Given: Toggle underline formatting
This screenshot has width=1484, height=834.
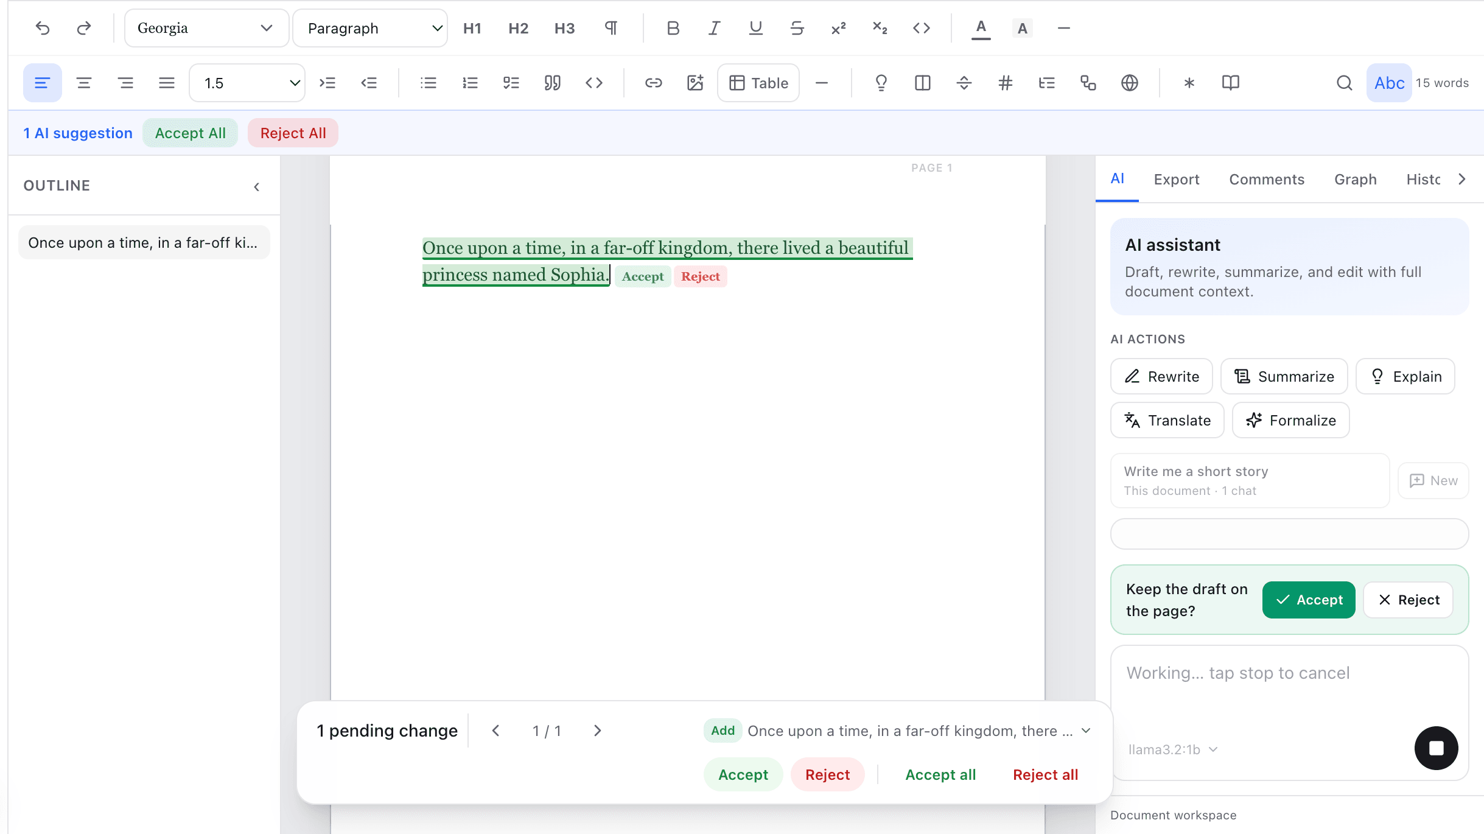Looking at the screenshot, I should click(x=755, y=28).
